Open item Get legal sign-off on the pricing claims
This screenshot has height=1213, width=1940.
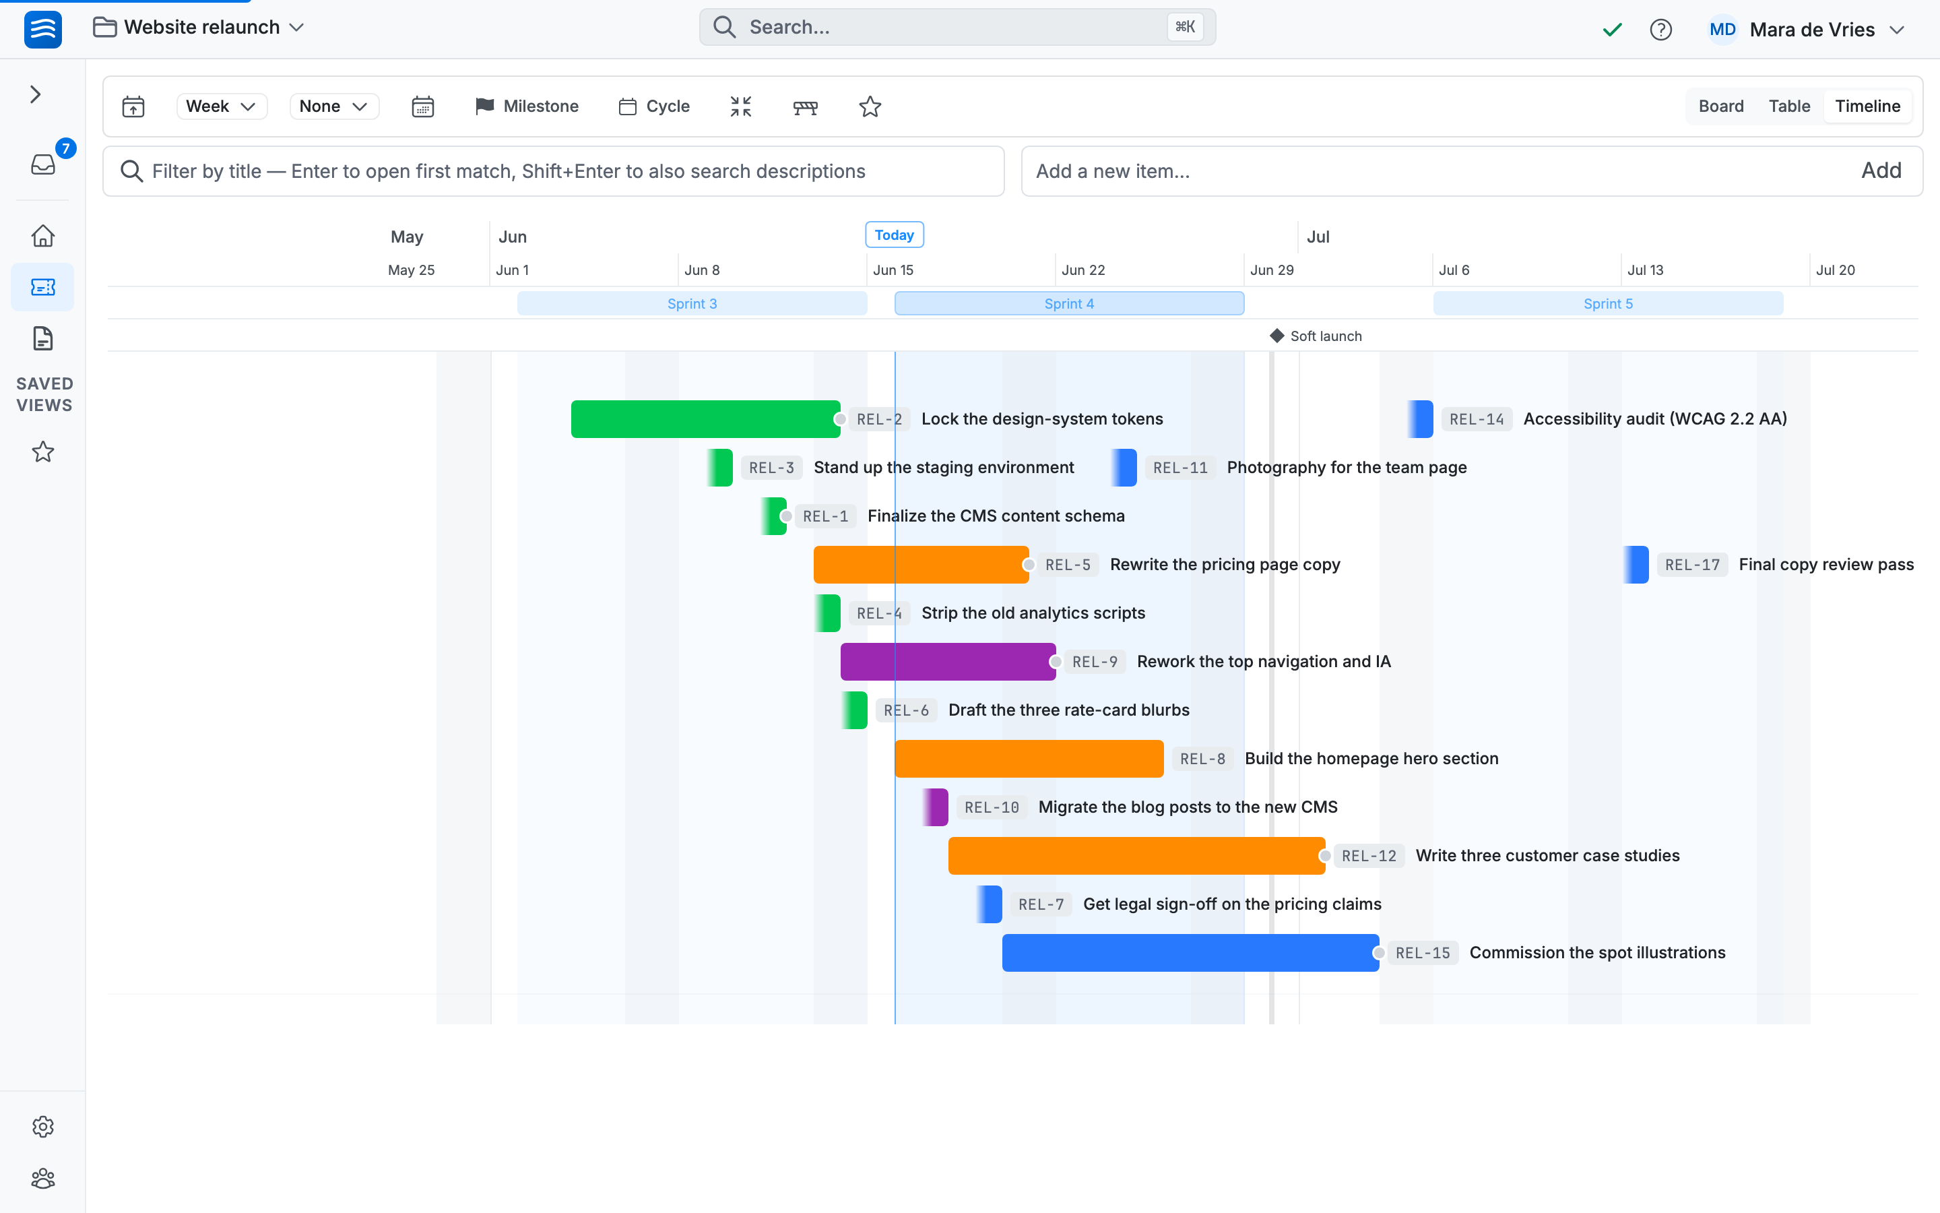coord(1232,904)
